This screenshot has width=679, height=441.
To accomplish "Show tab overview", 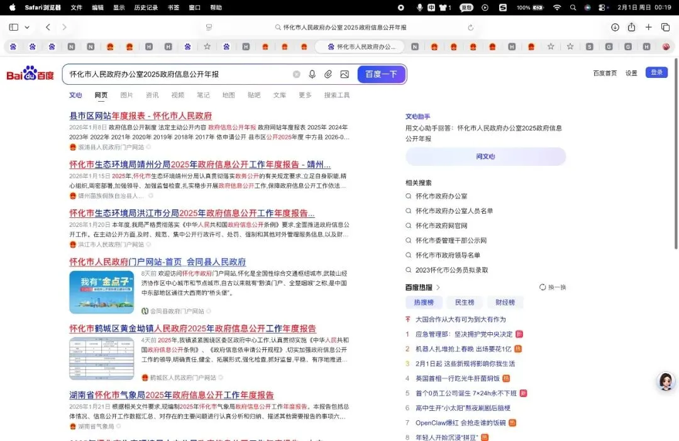I will coord(666,27).
